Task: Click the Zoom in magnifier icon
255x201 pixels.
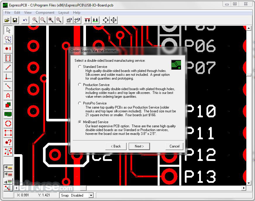Action: [x=35, y=20]
